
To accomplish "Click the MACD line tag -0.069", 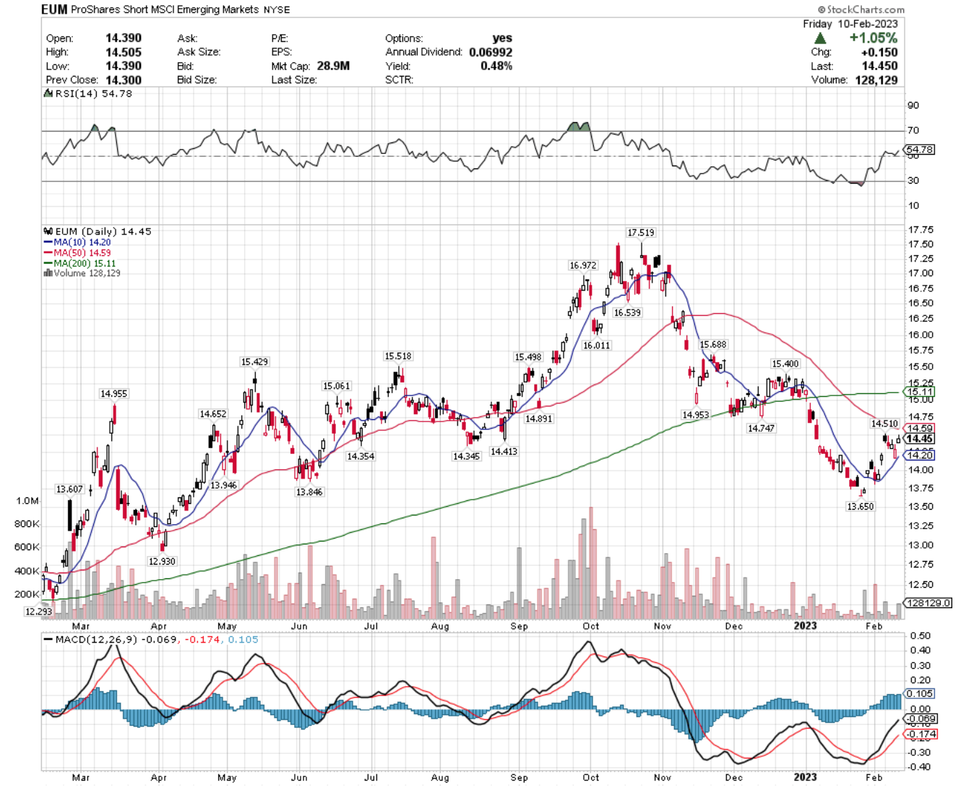I will 921,719.
